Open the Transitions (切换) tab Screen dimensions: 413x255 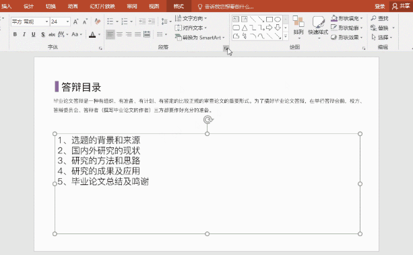pyautogui.click(x=51, y=6)
